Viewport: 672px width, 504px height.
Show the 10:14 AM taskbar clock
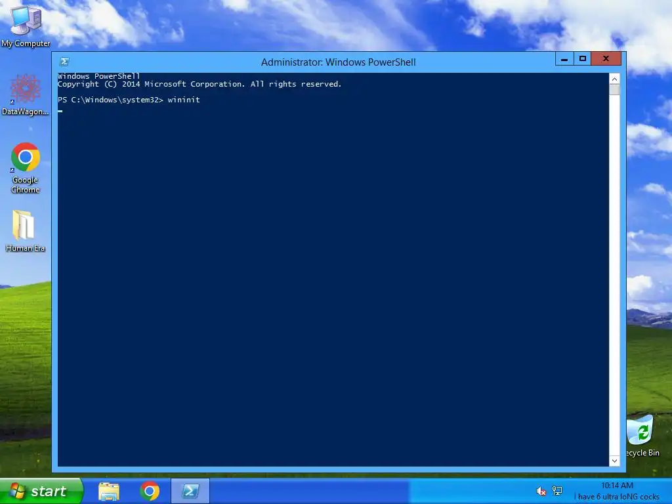(x=617, y=486)
